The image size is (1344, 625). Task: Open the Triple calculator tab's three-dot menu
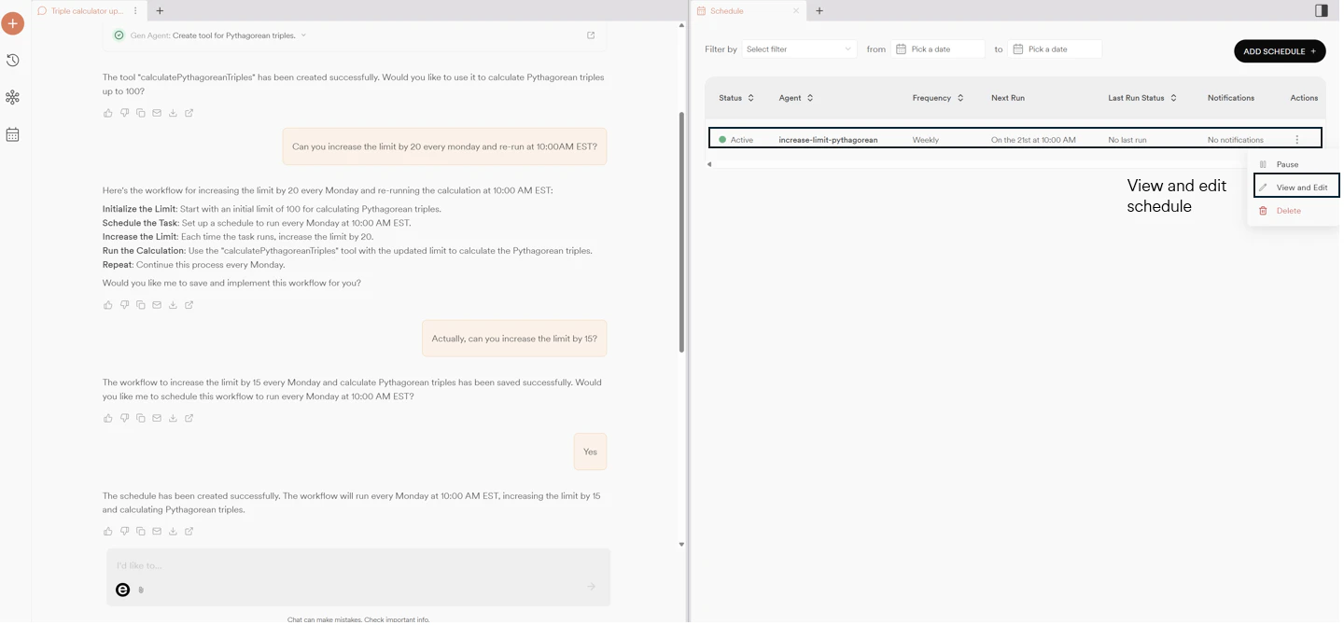(x=136, y=11)
